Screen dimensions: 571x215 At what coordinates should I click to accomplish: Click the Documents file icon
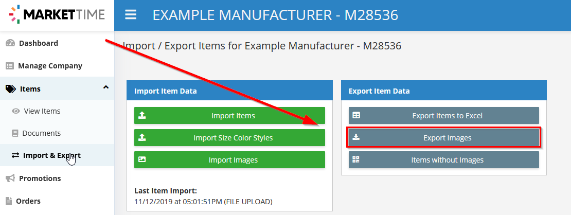[x=16, y=133]
